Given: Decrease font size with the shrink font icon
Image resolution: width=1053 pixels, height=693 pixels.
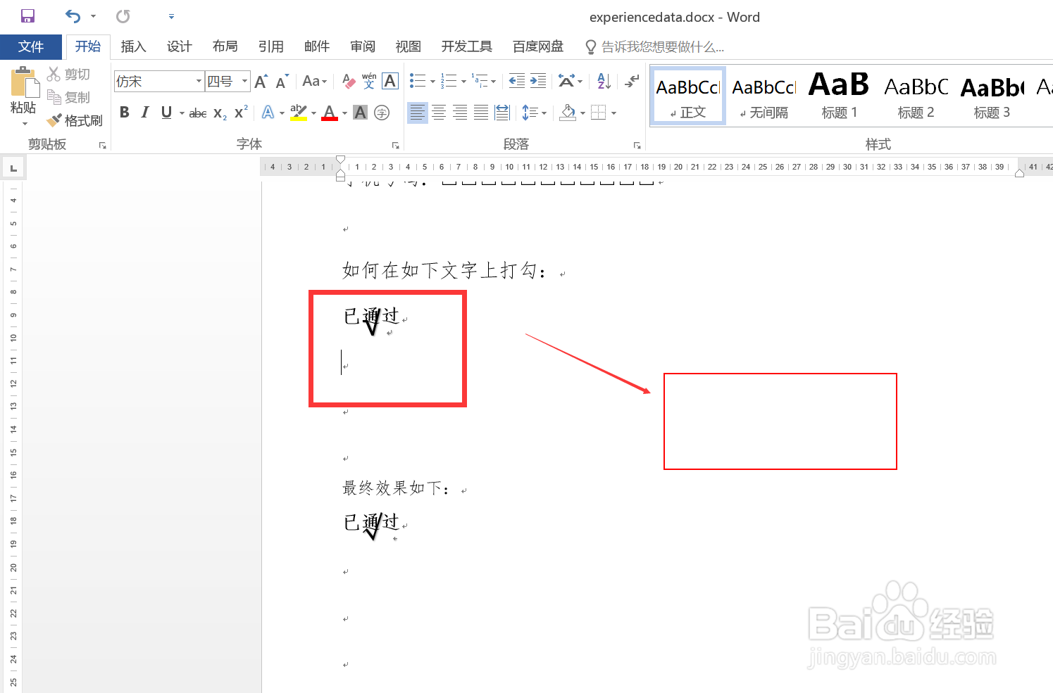Looking at the screenshot, I should tap(282, 82).
